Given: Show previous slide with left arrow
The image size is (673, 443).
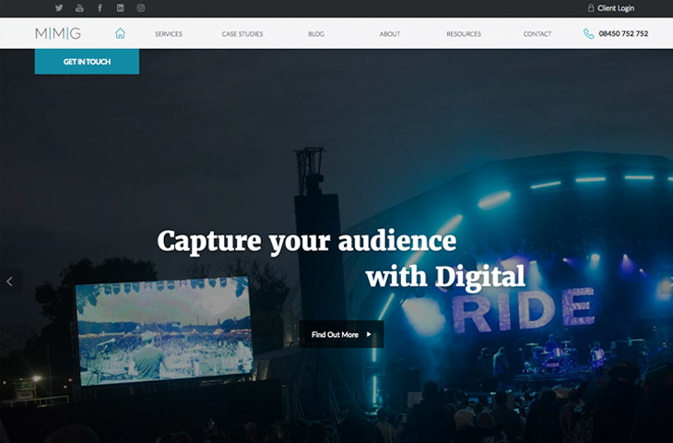Looking at the screenshot, I should (9, 281).
